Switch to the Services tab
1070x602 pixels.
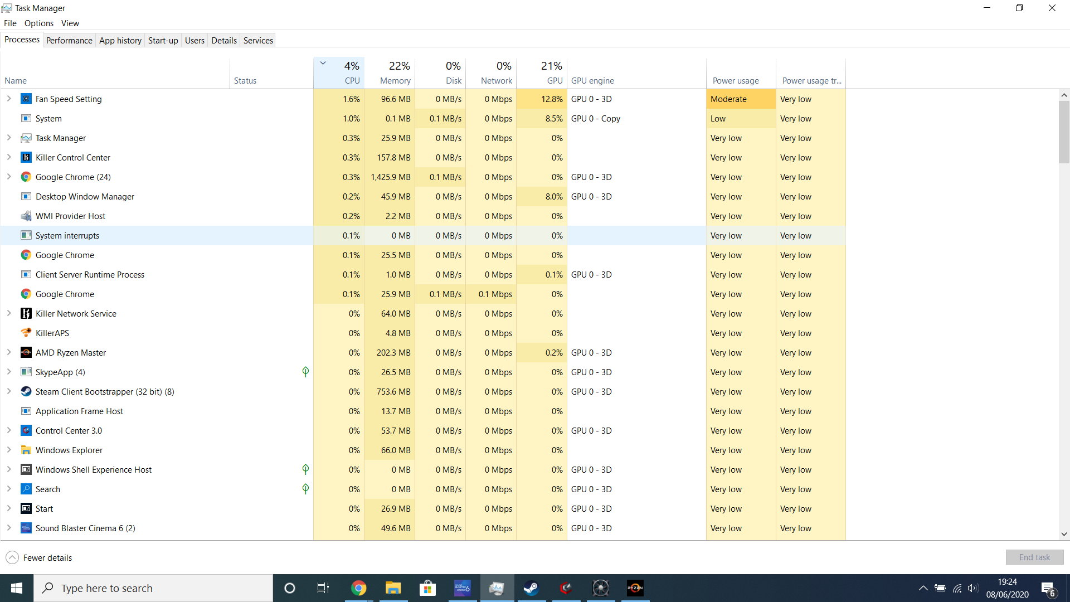click(x=258, y=41)
